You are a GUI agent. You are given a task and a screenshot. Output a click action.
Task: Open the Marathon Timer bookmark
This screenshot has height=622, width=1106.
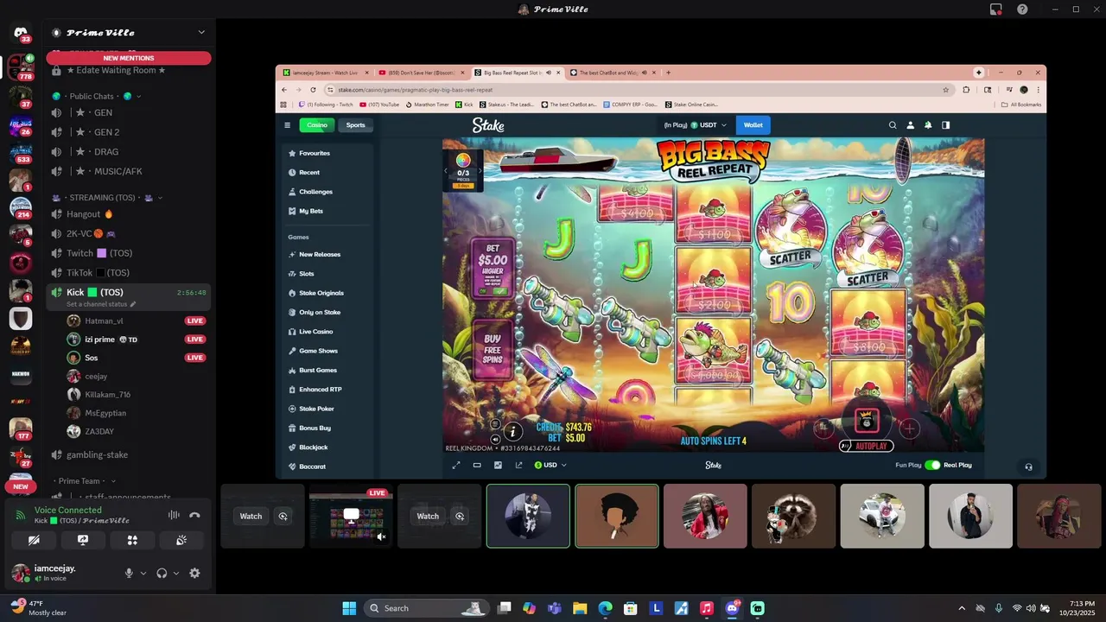coord(427,105)
